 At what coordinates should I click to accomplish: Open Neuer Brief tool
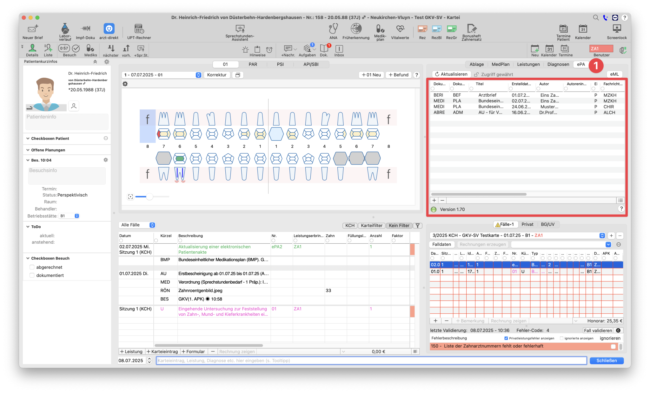pos(32,32)
